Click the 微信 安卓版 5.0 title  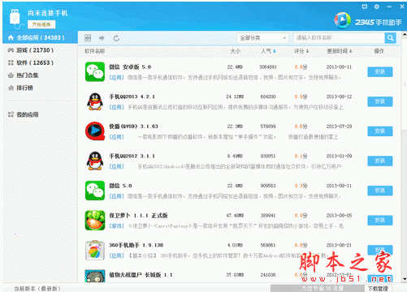[130, 67]
